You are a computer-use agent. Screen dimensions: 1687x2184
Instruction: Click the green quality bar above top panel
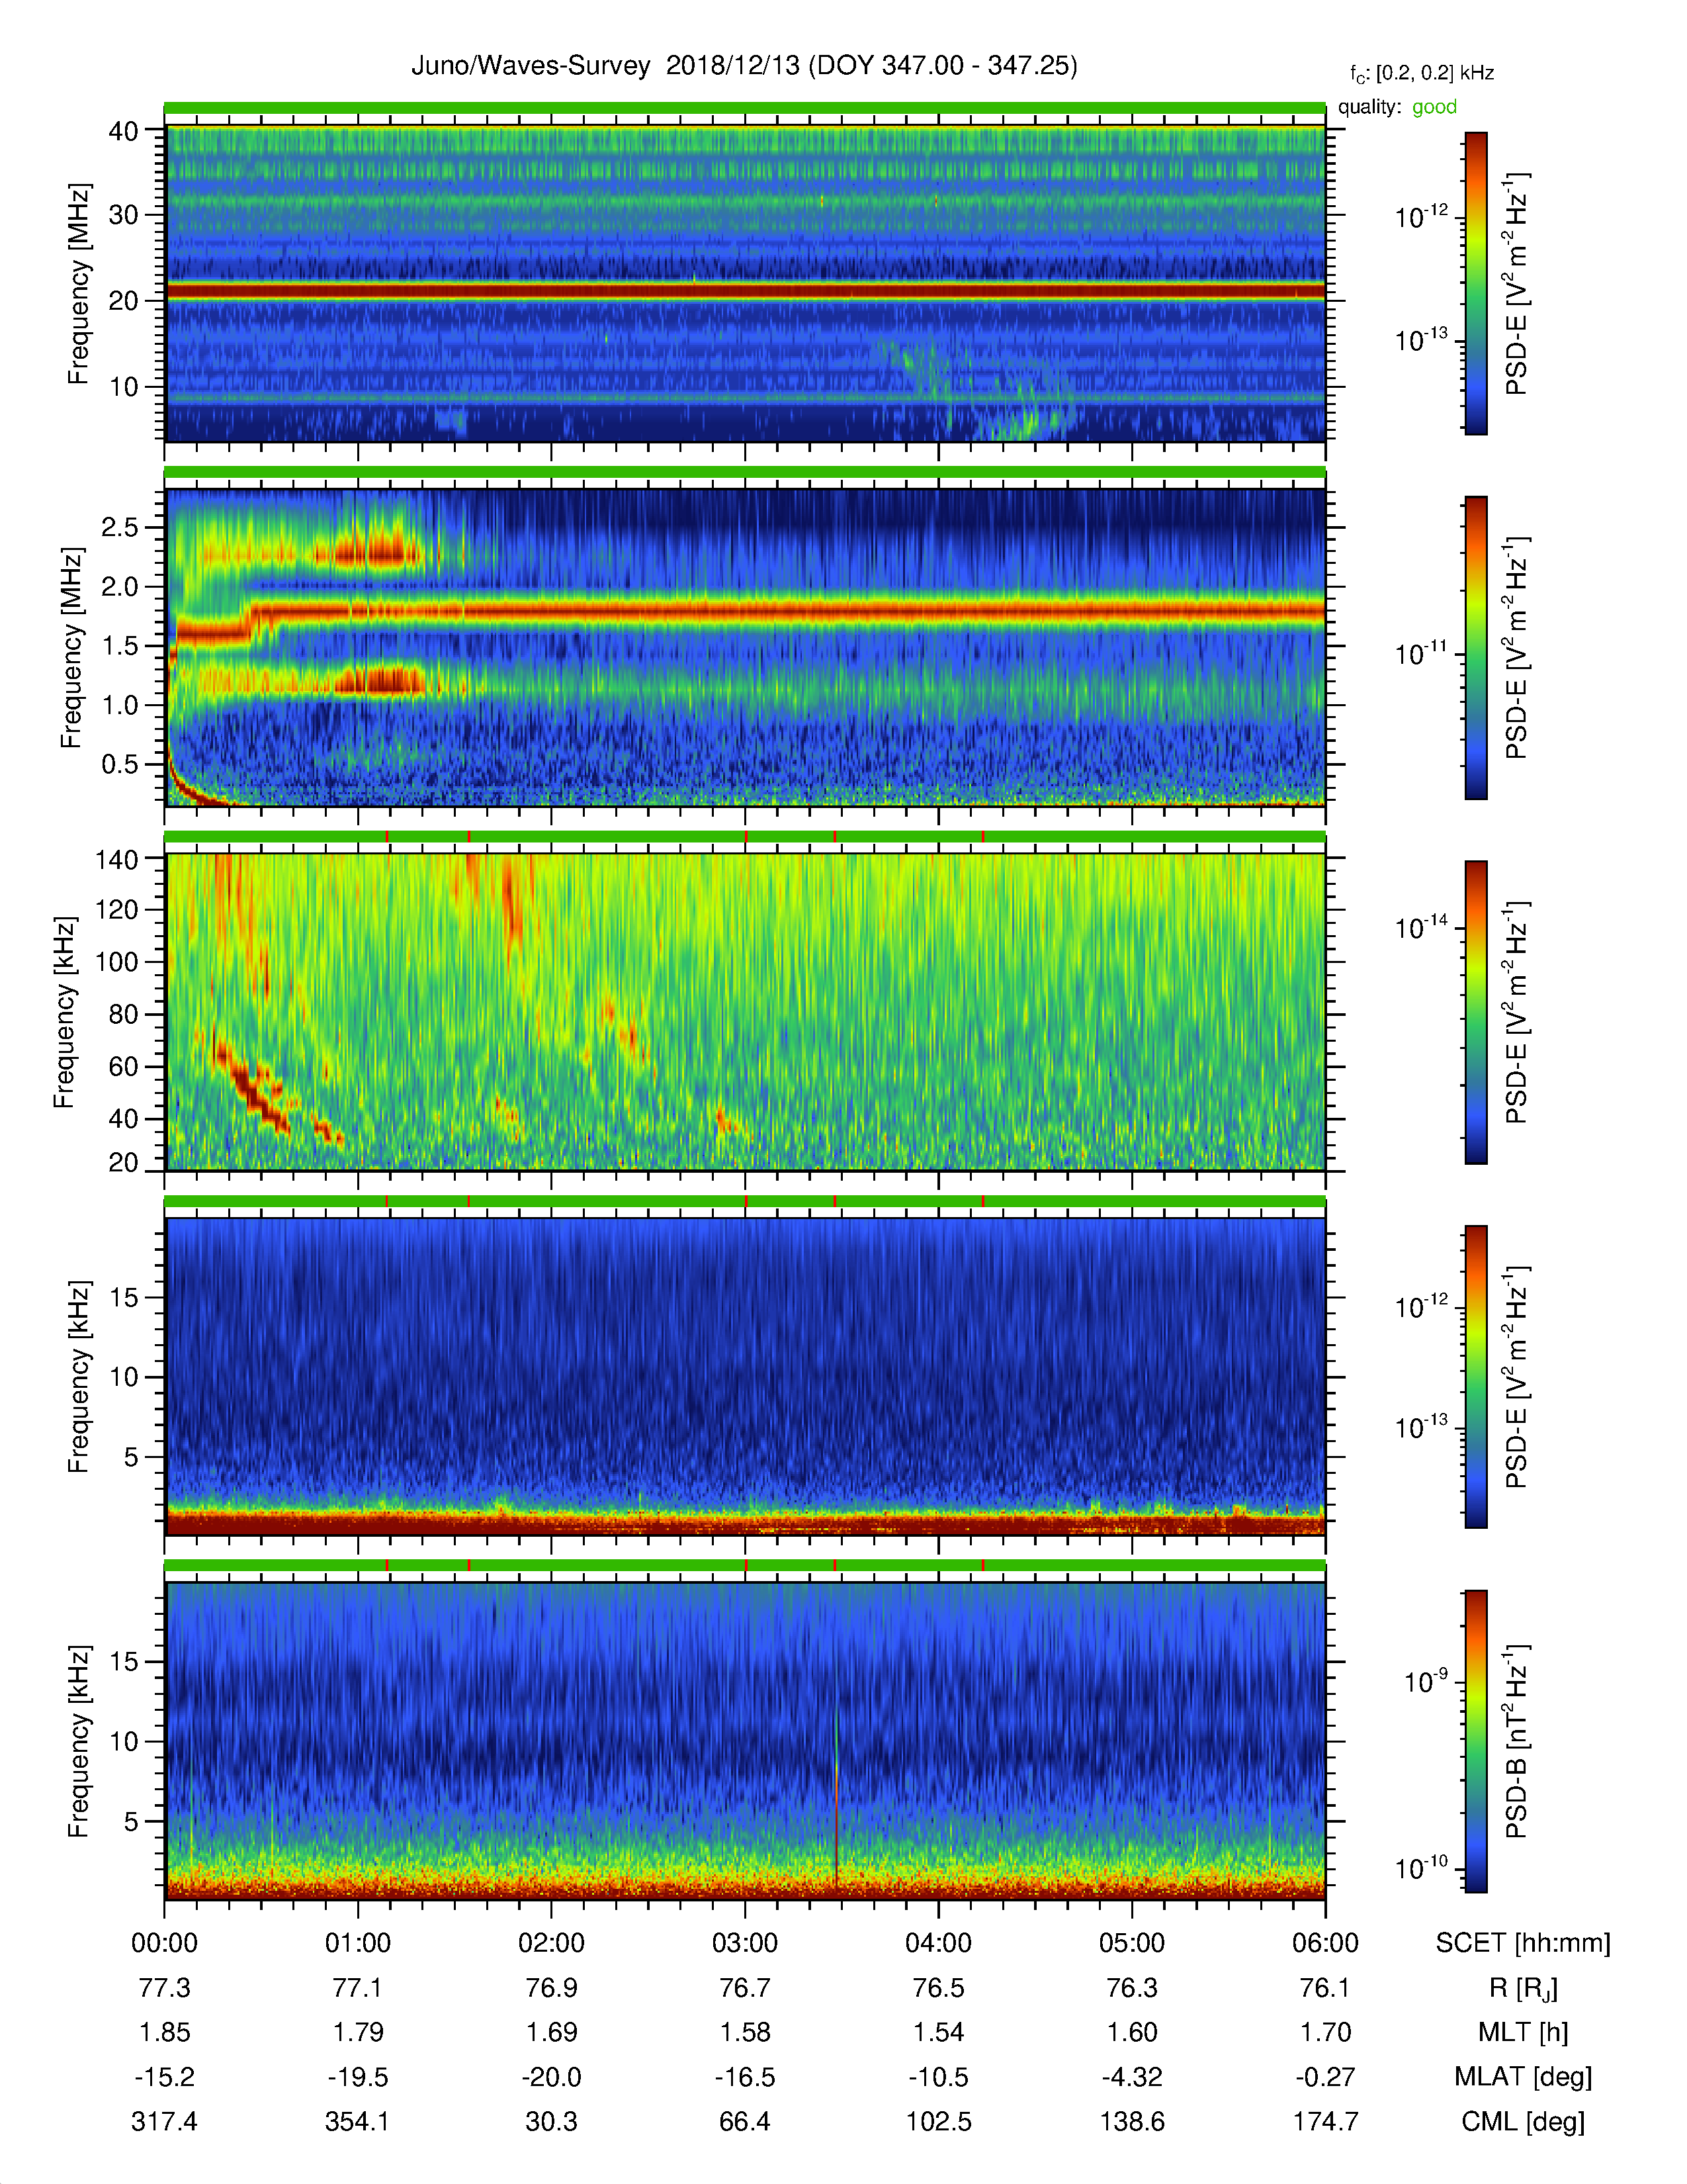coord(744,108)
